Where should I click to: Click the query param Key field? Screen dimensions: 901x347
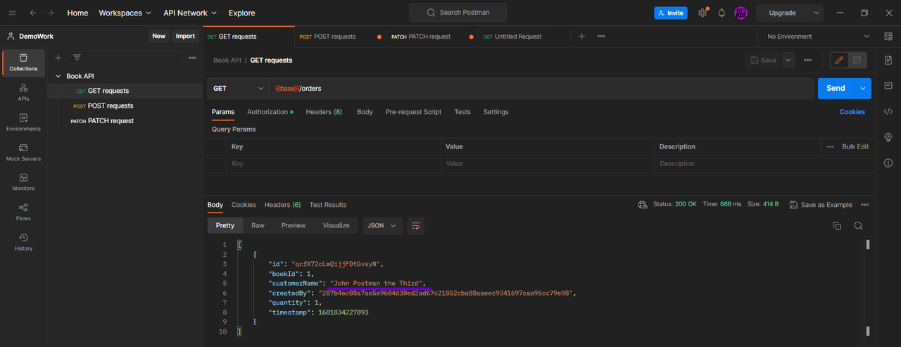point(334,163)
